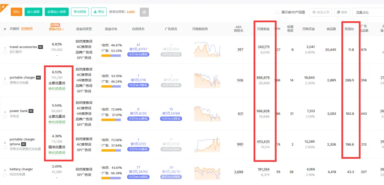
Task: Click AC badge beside portable charger iphone
Action: 23,144
